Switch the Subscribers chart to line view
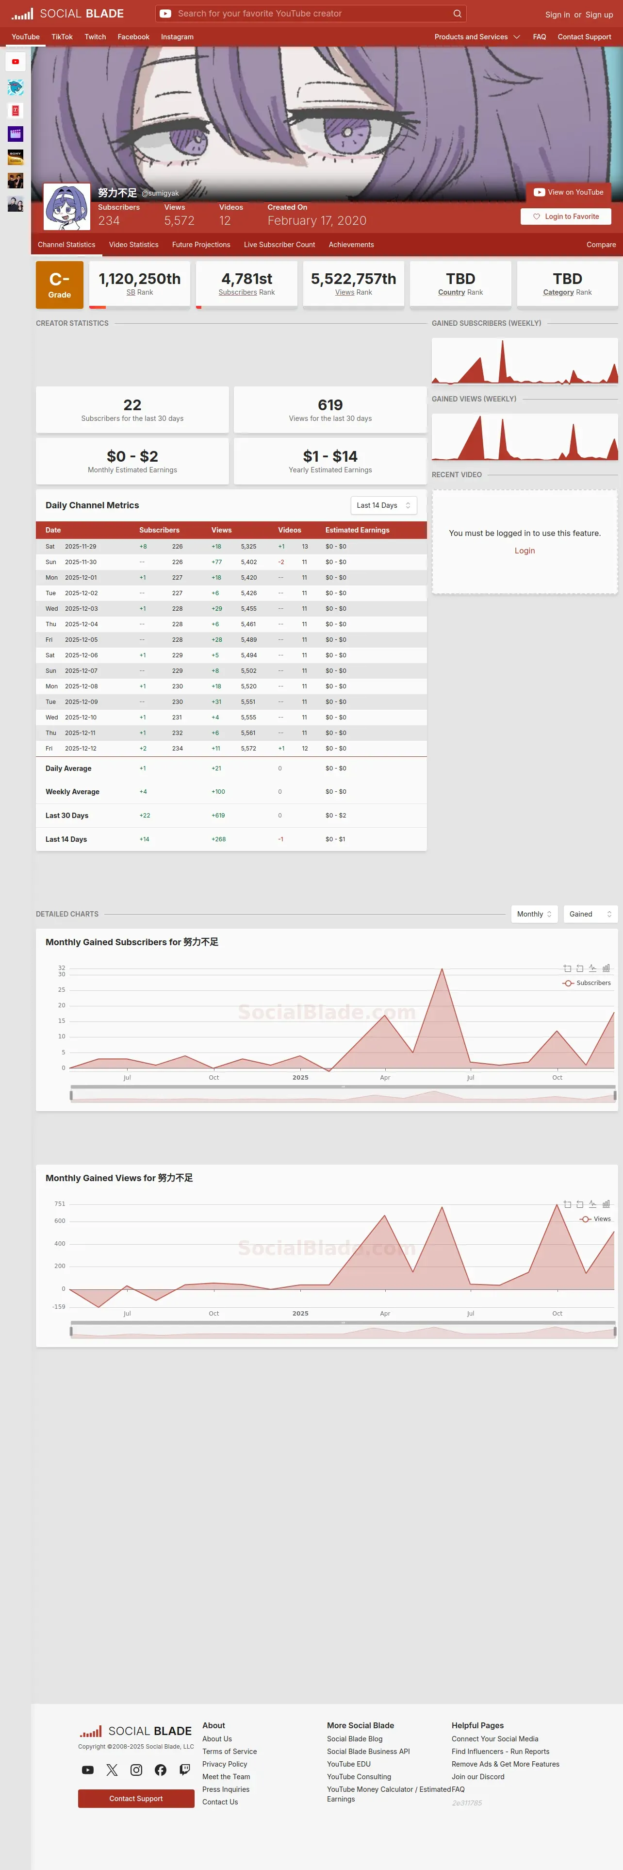The width and height of the screenshot is (623, 1870). (x=592, y=968)
